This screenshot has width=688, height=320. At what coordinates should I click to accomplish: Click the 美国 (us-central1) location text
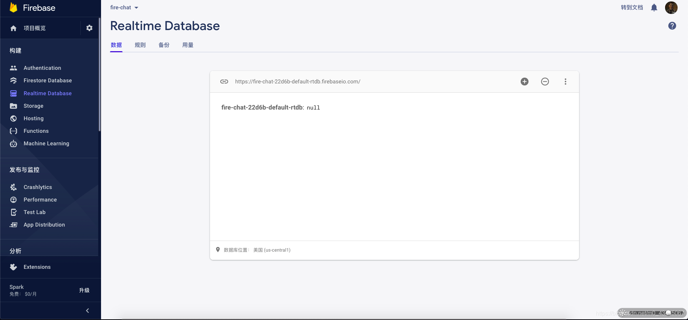point(272,250)
